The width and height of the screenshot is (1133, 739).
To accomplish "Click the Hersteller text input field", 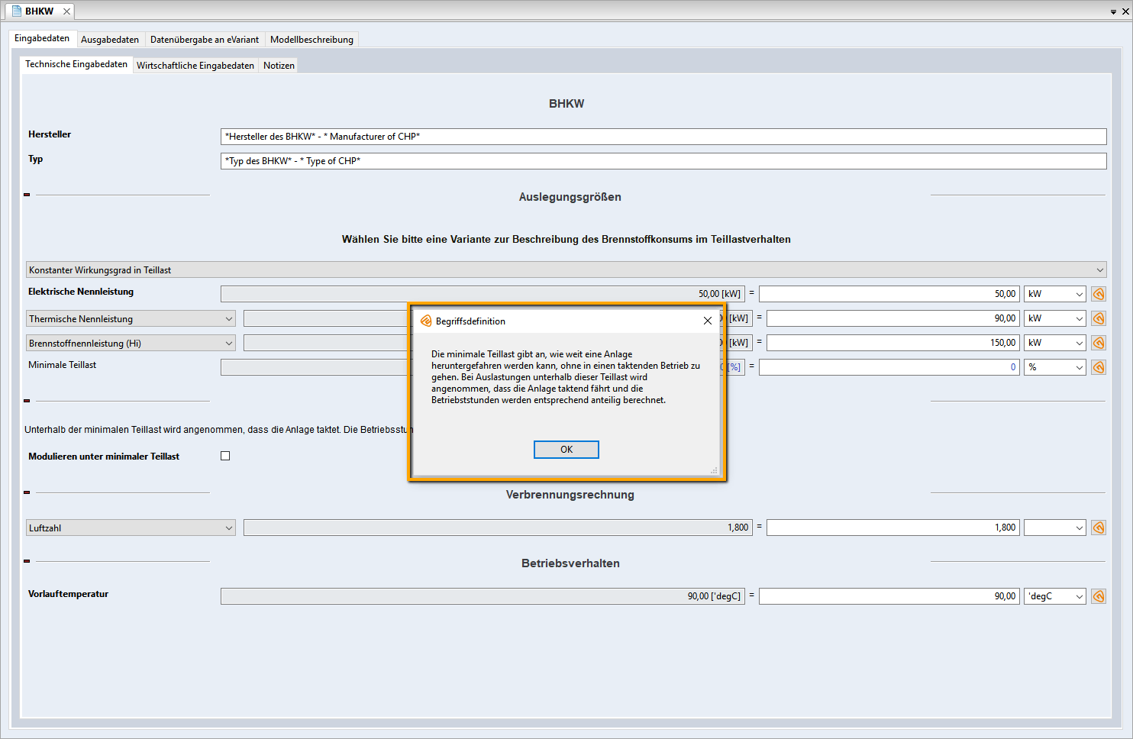I will tap(663, 137).
